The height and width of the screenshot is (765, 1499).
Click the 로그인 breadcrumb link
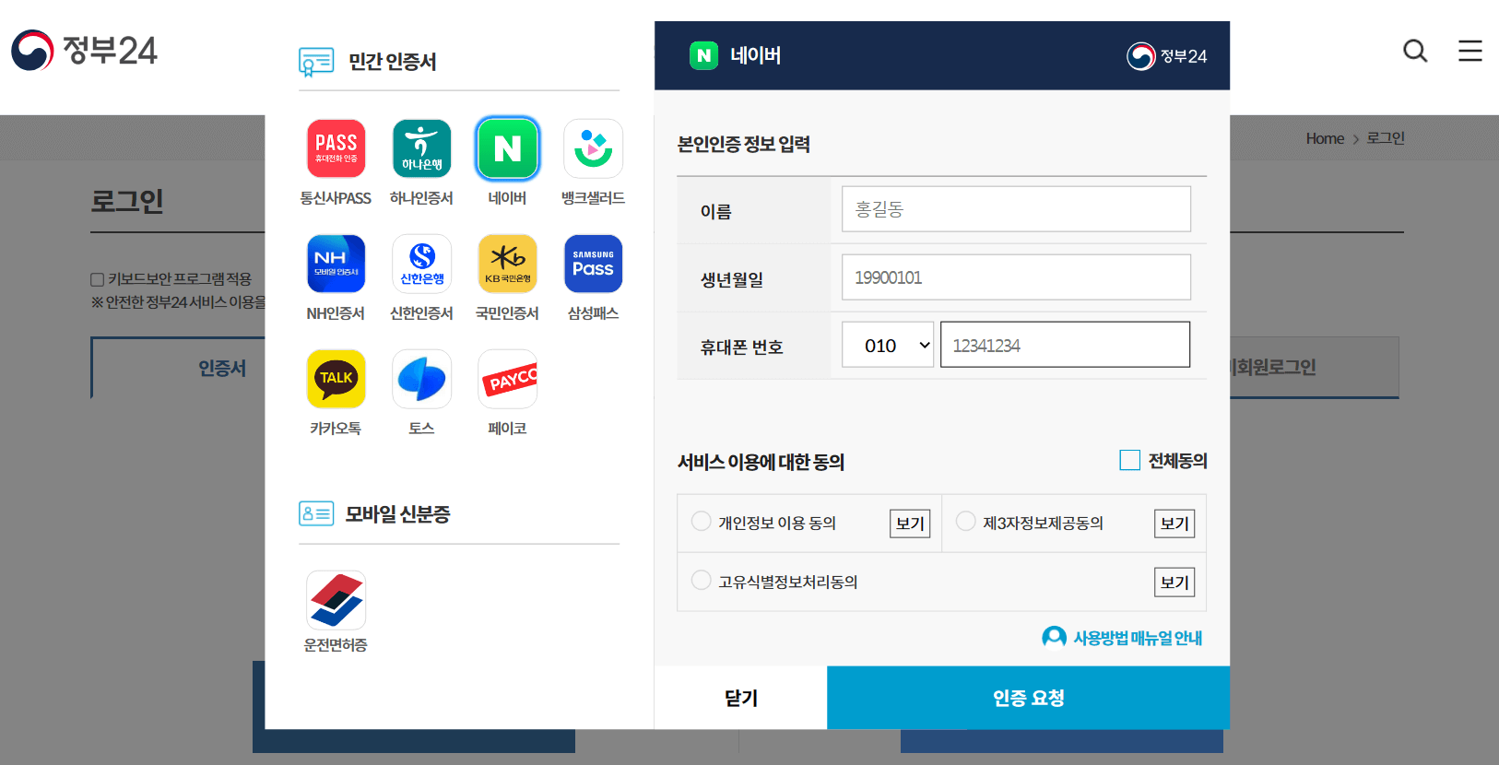coord(1386,138)
